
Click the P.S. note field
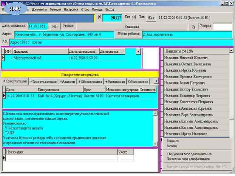click(x=121, y=43)
